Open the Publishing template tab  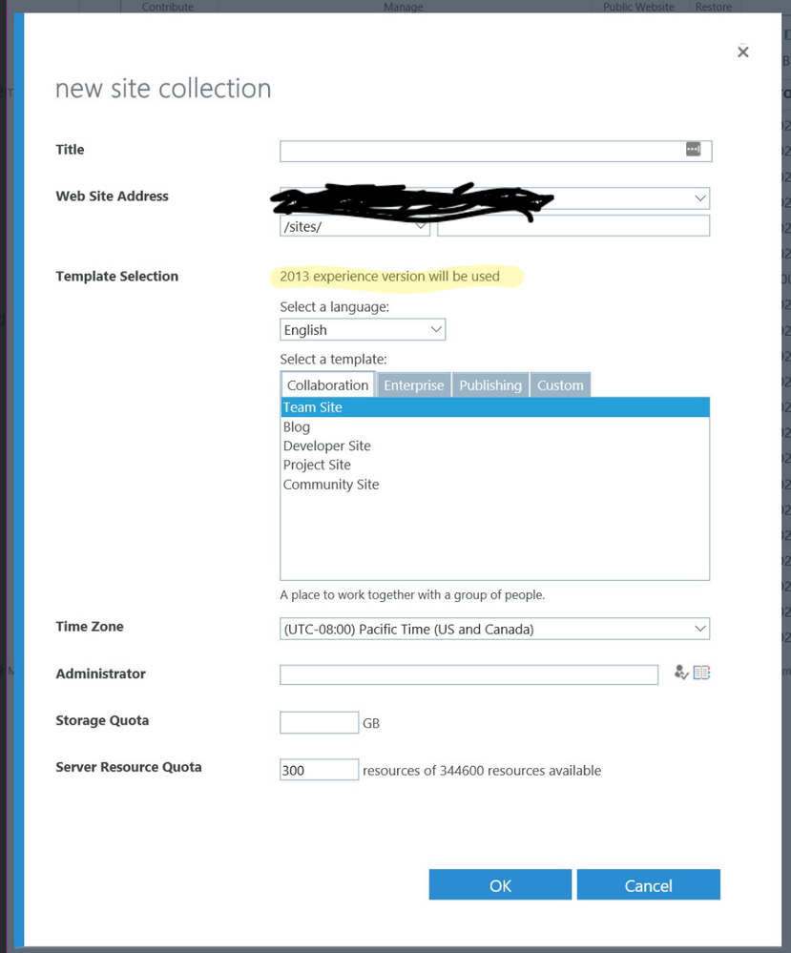tap(489, 384)
